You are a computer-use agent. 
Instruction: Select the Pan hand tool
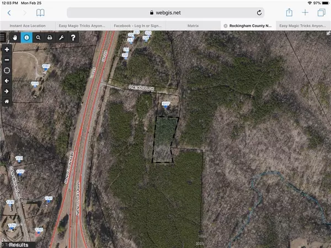click(15, 37)
